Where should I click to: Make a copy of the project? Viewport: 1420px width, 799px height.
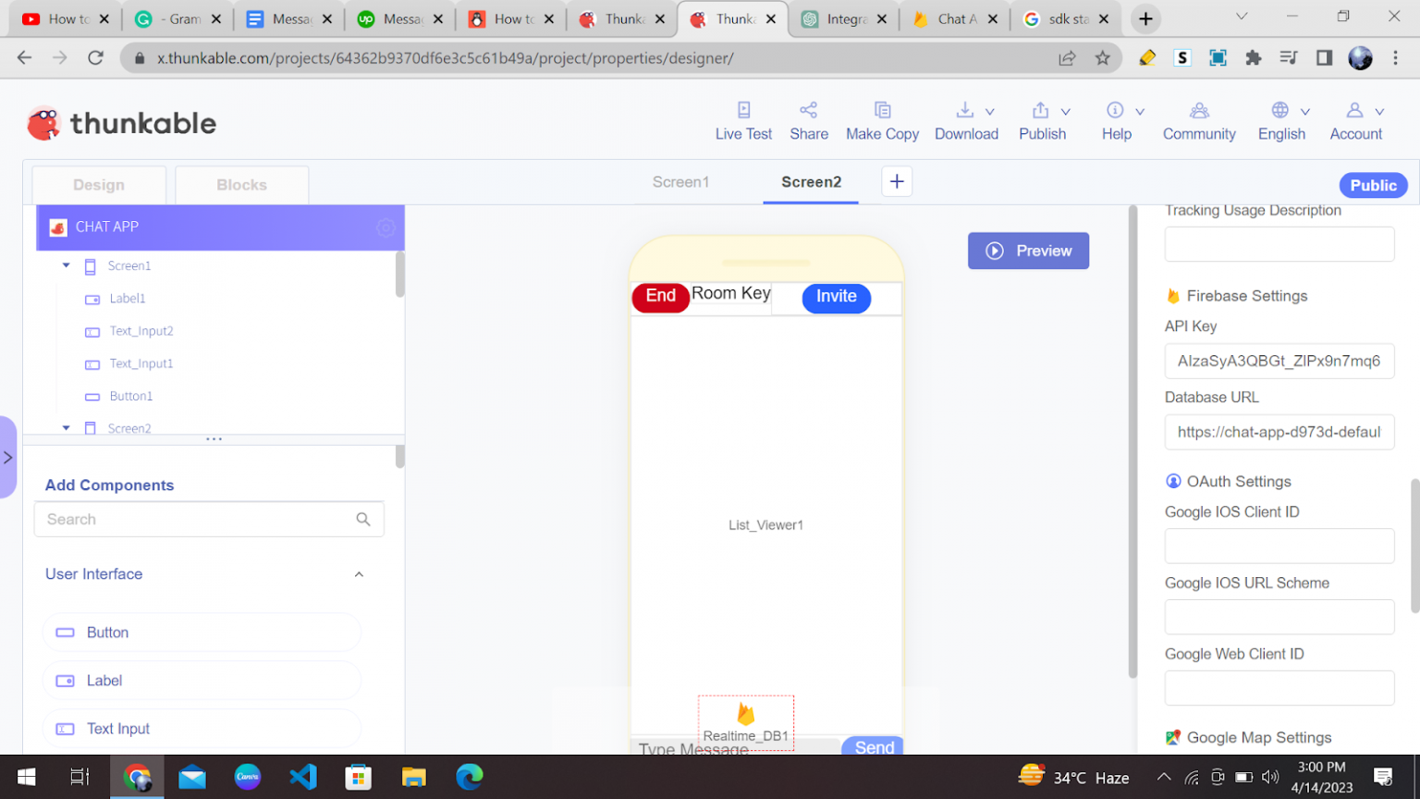tap(882, 120)
